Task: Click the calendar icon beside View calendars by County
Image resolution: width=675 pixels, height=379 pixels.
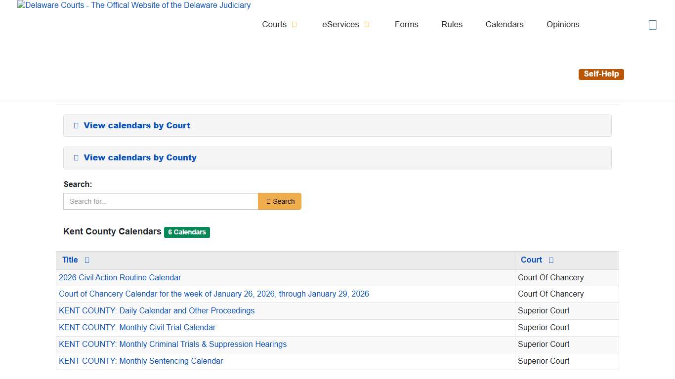Action: pos(76,157)
